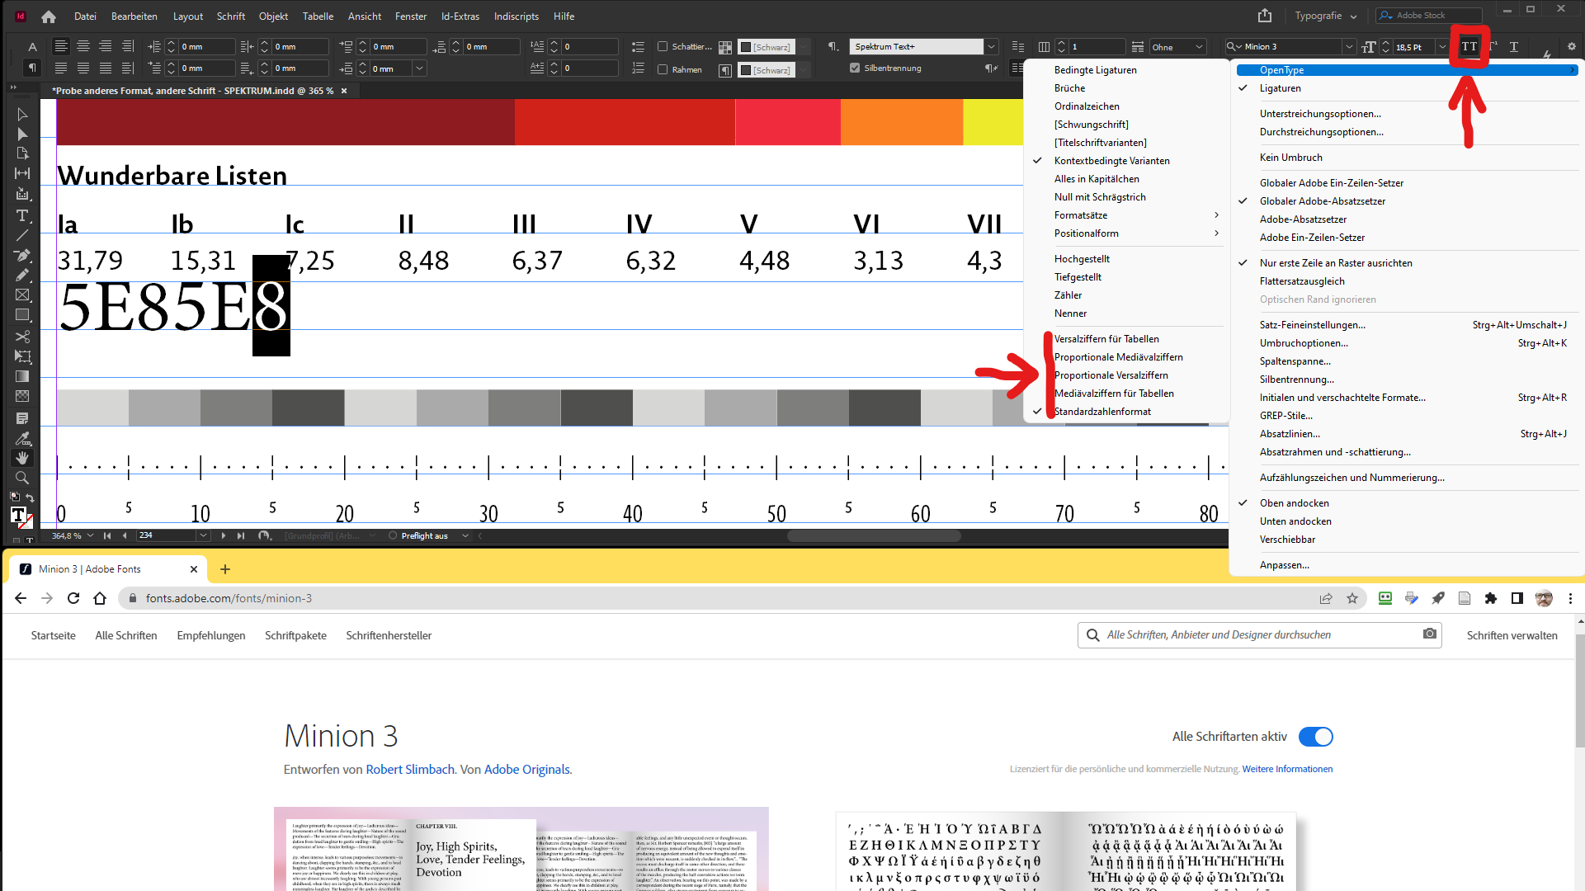Select the Rectangle Frame tool

click(x=22, y=295)
